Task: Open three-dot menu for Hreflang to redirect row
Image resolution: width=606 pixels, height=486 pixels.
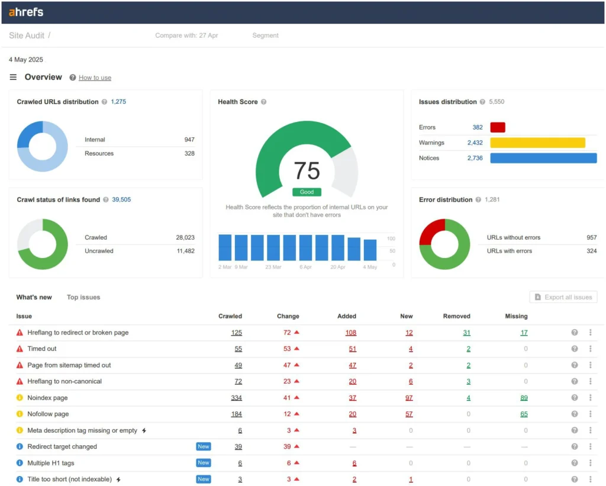Action: coord(590,333)
